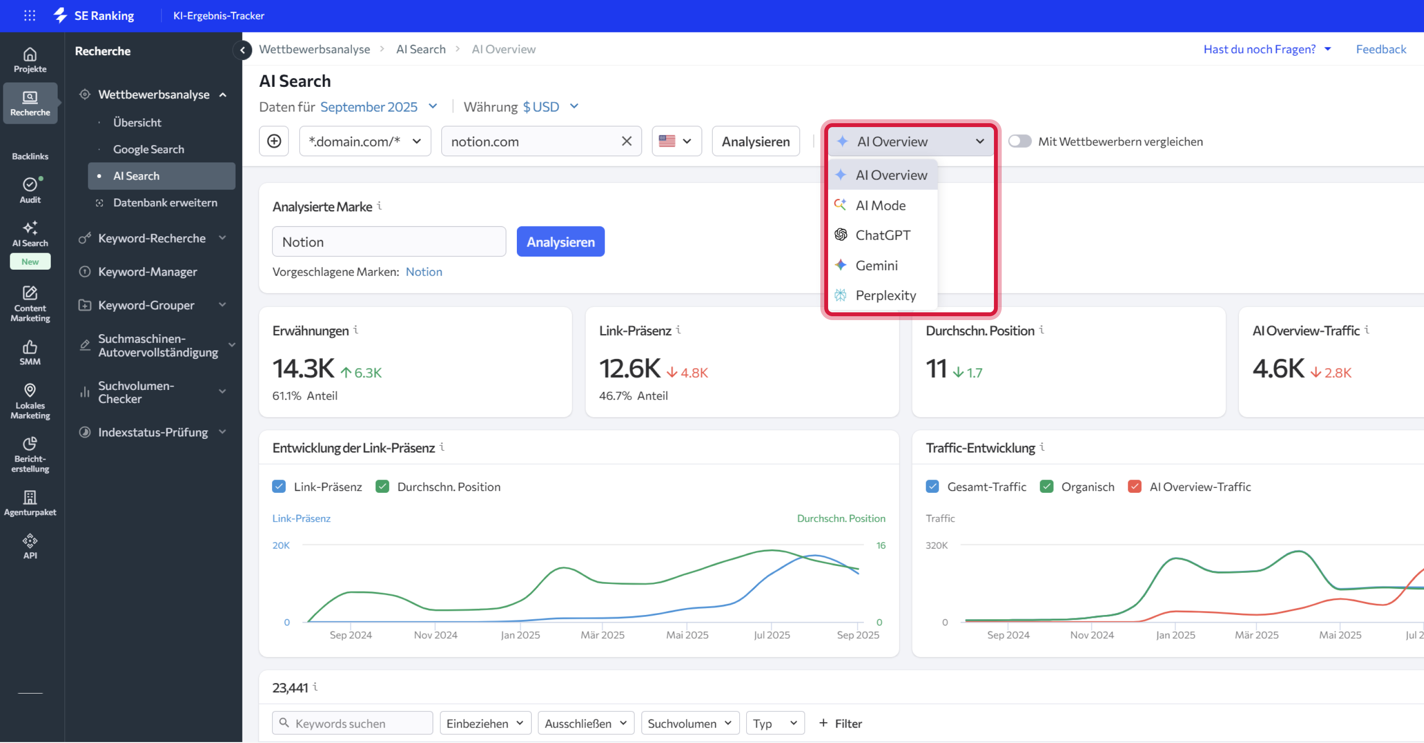Viewport: 1424px width, 743px height.
Task: Uncheck the Link-Präsenz checkbox
Action: coord(279,486)
